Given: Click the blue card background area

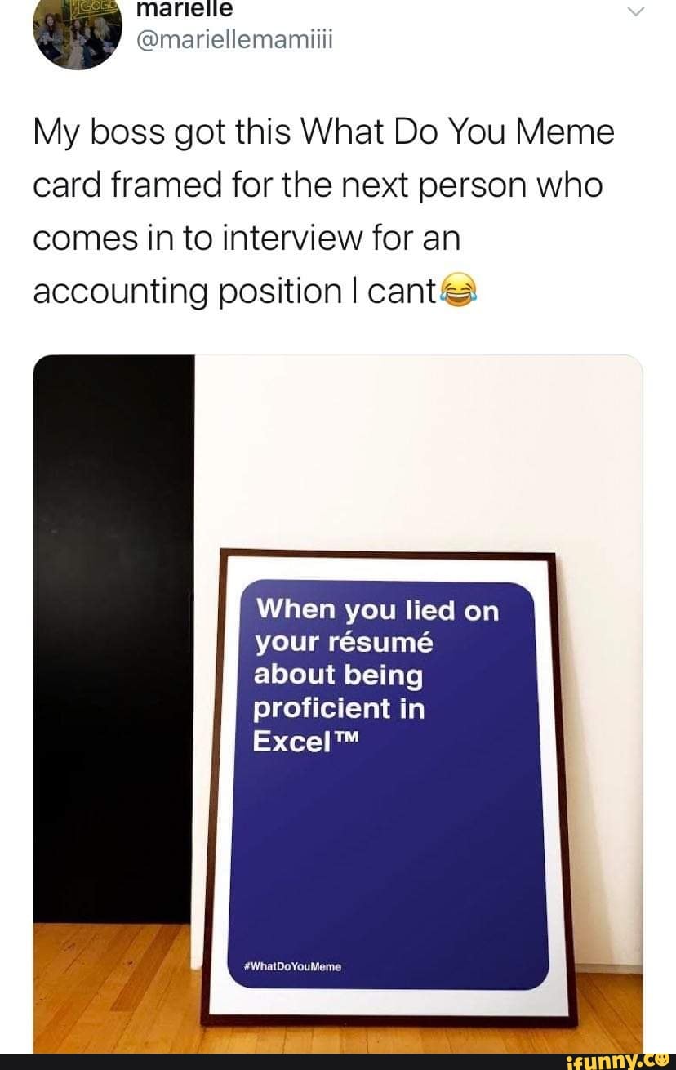Looking at the screenshot, I should pyautogui.click(x=384, y=849).
